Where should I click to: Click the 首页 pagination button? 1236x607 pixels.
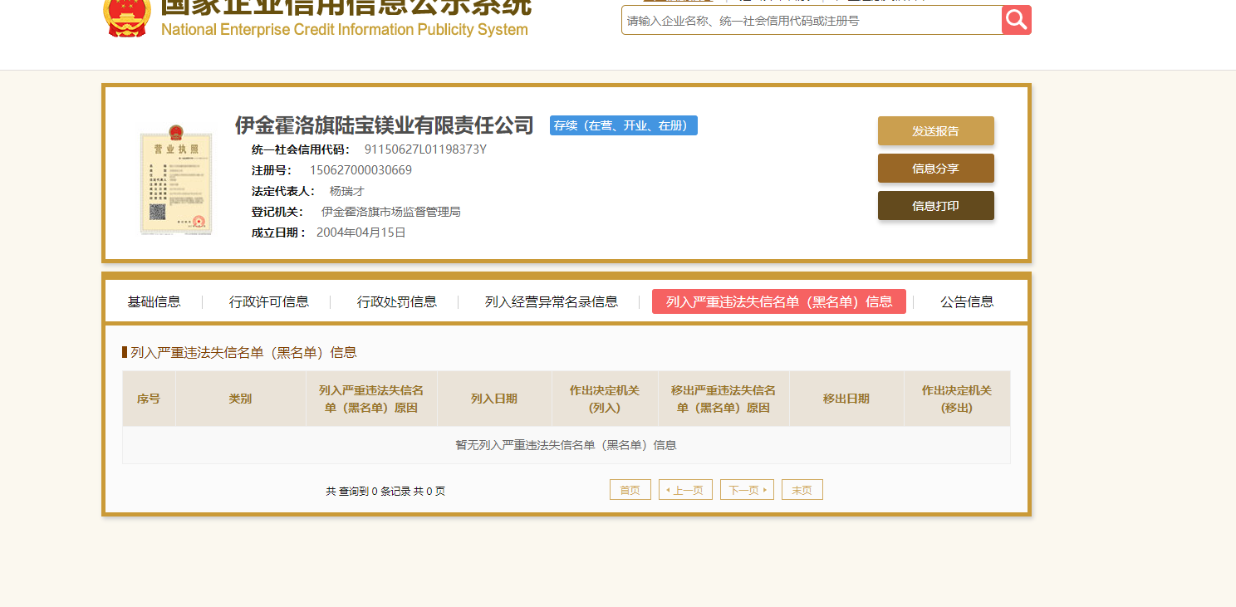[630, 490]
